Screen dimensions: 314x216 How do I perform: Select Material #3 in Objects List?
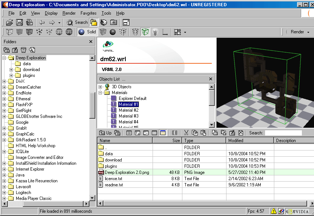click(x=128, y=116)
